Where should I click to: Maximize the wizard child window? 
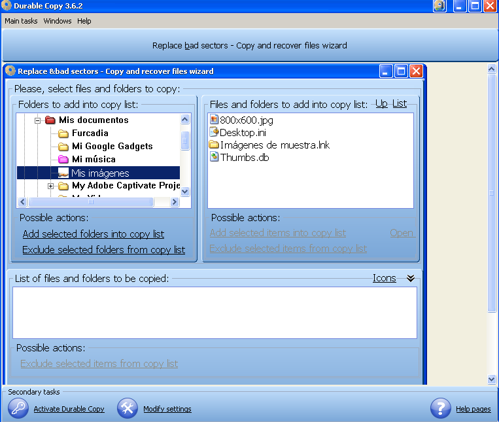pyautogui.click(x=401, y=71)
